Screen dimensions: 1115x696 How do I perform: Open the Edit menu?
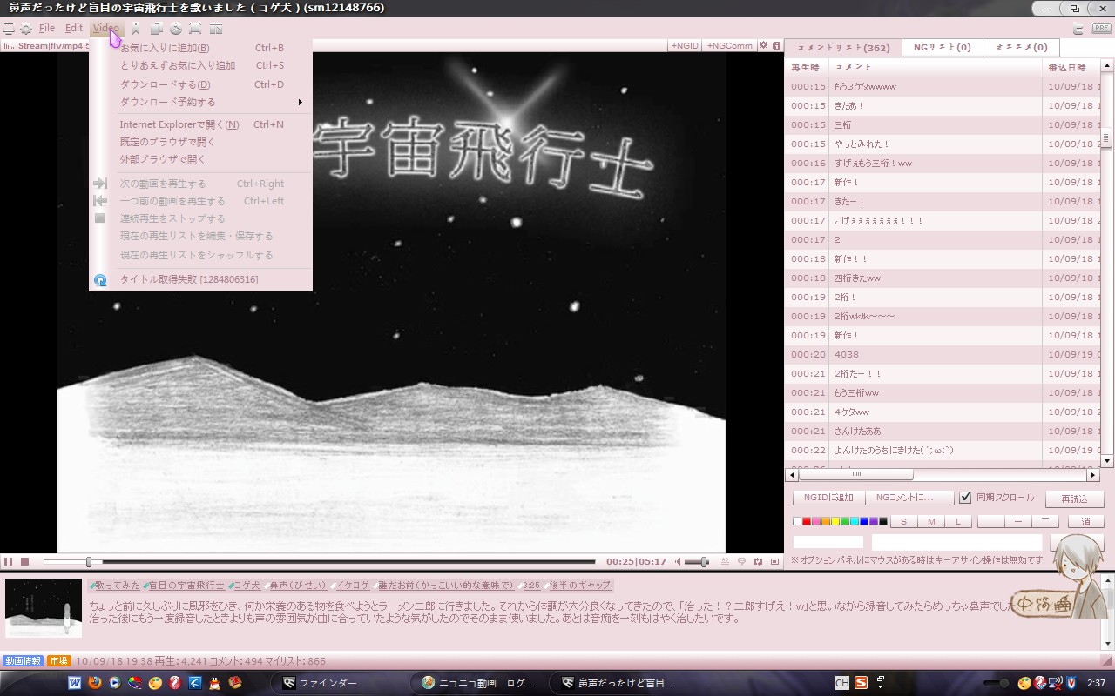tap(74, 29)
